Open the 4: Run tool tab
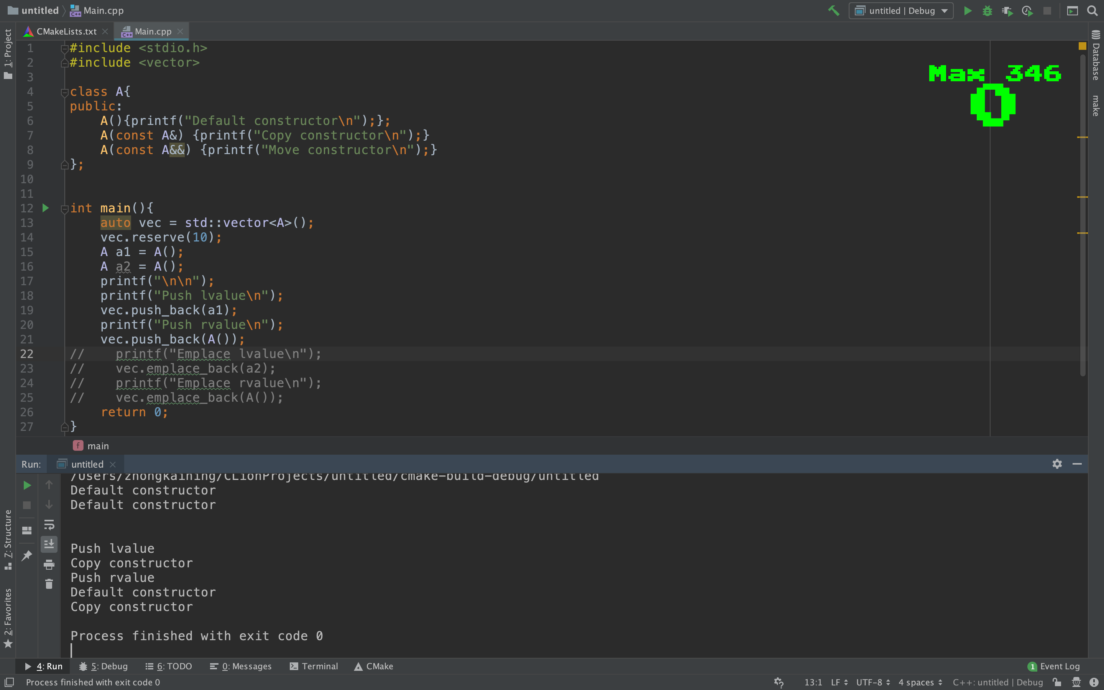 (x=44, y=666)
